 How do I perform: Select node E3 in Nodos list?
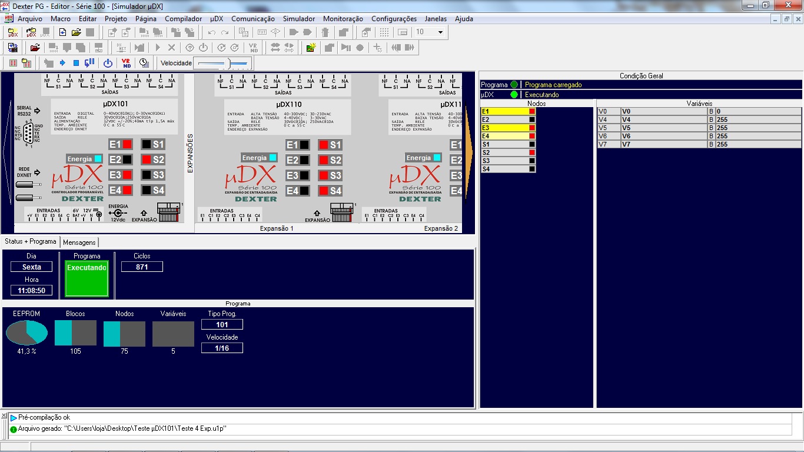509,128
